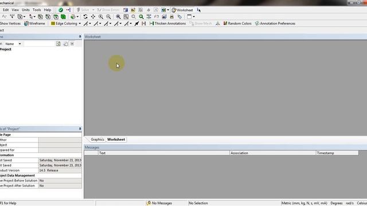Click the selection information cursor icon
Viewport: 367px width, 206px height.
point(199,10)
